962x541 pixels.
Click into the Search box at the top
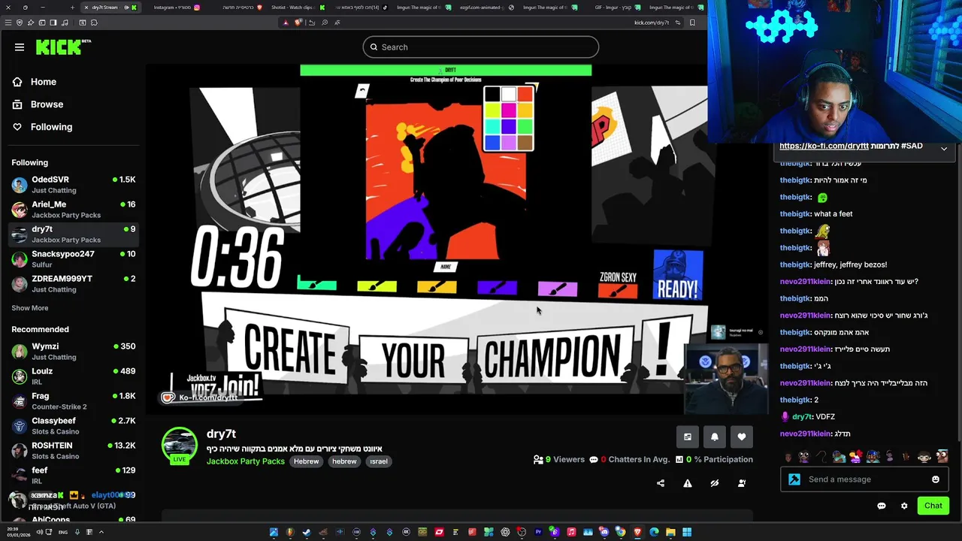481,47
